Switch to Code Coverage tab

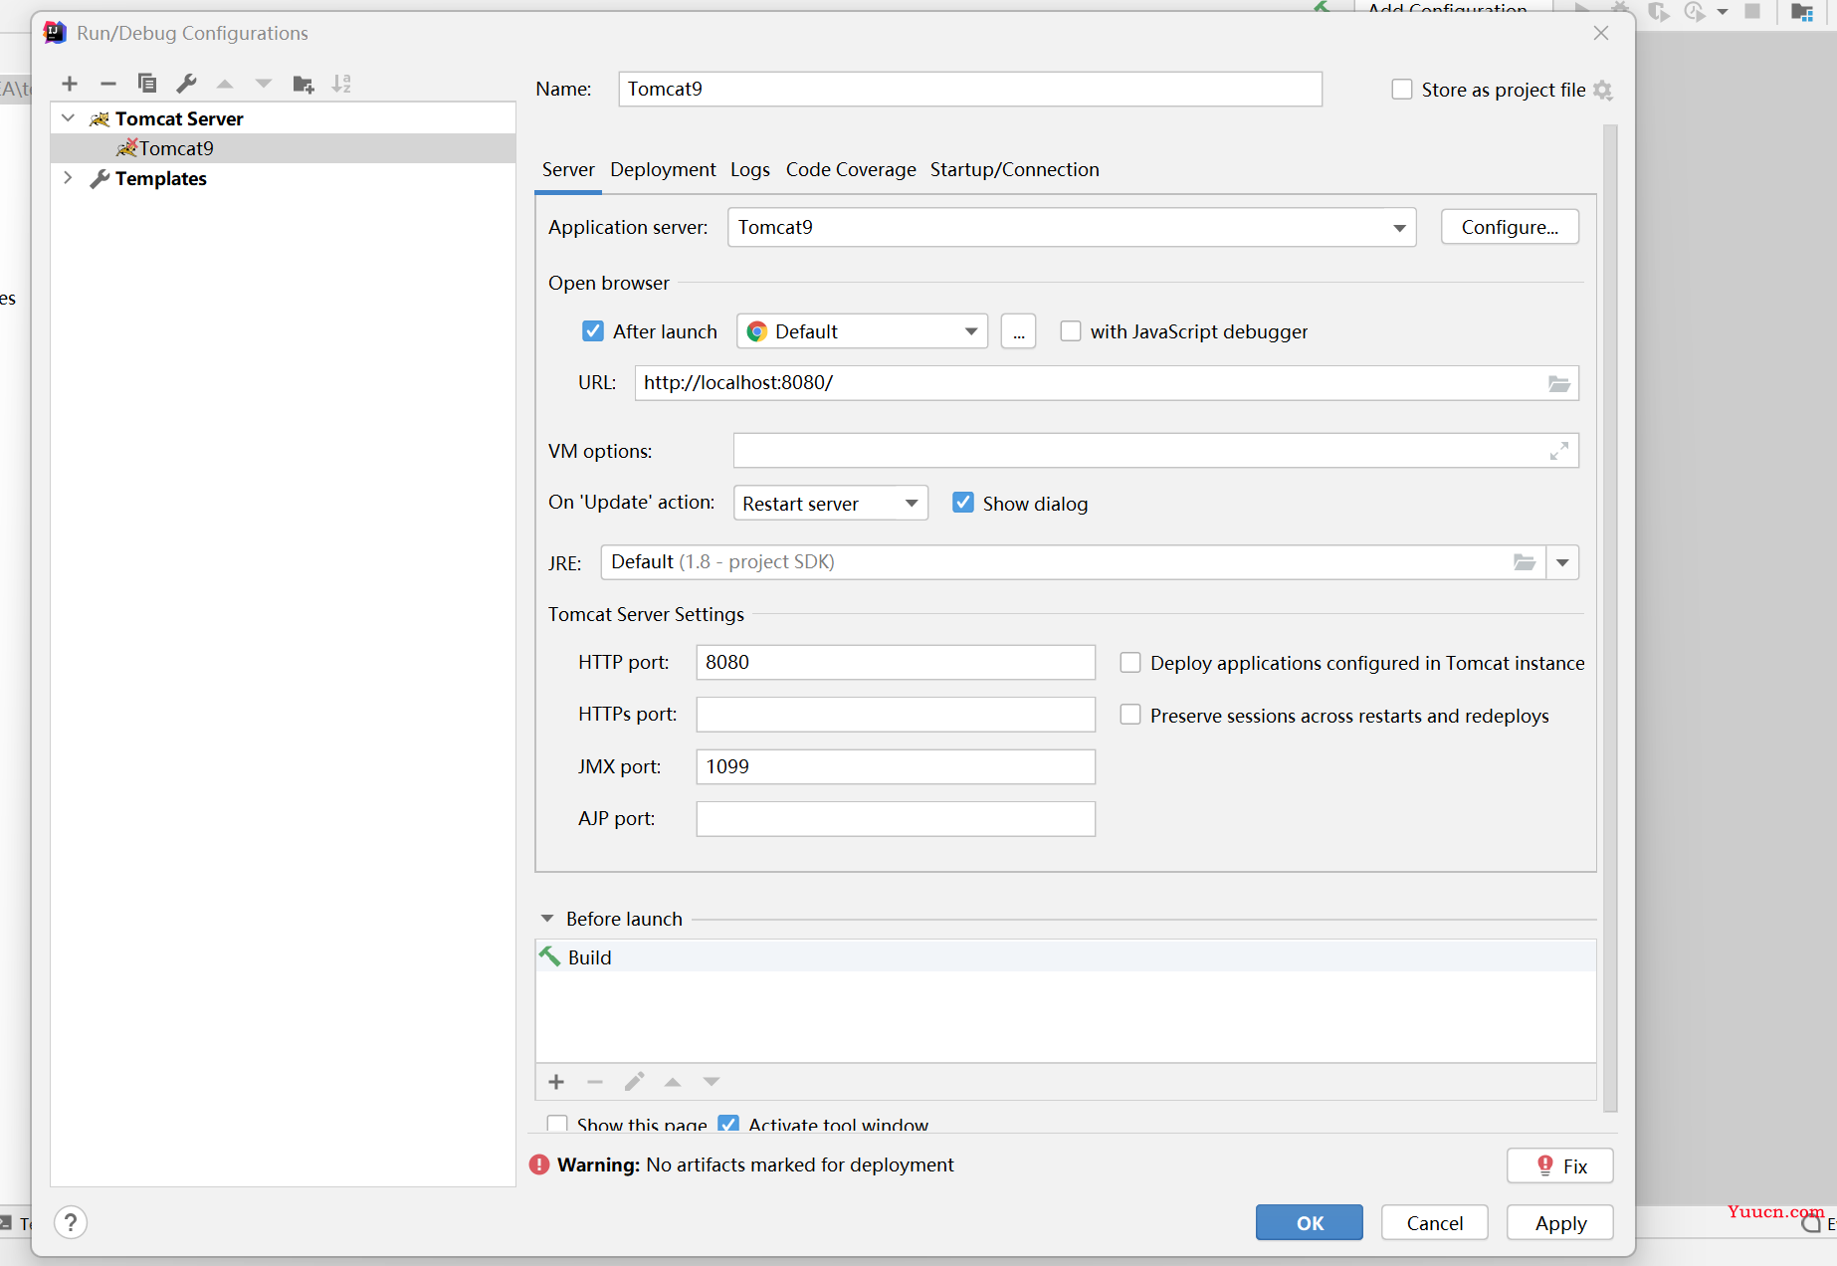[851, 169]
